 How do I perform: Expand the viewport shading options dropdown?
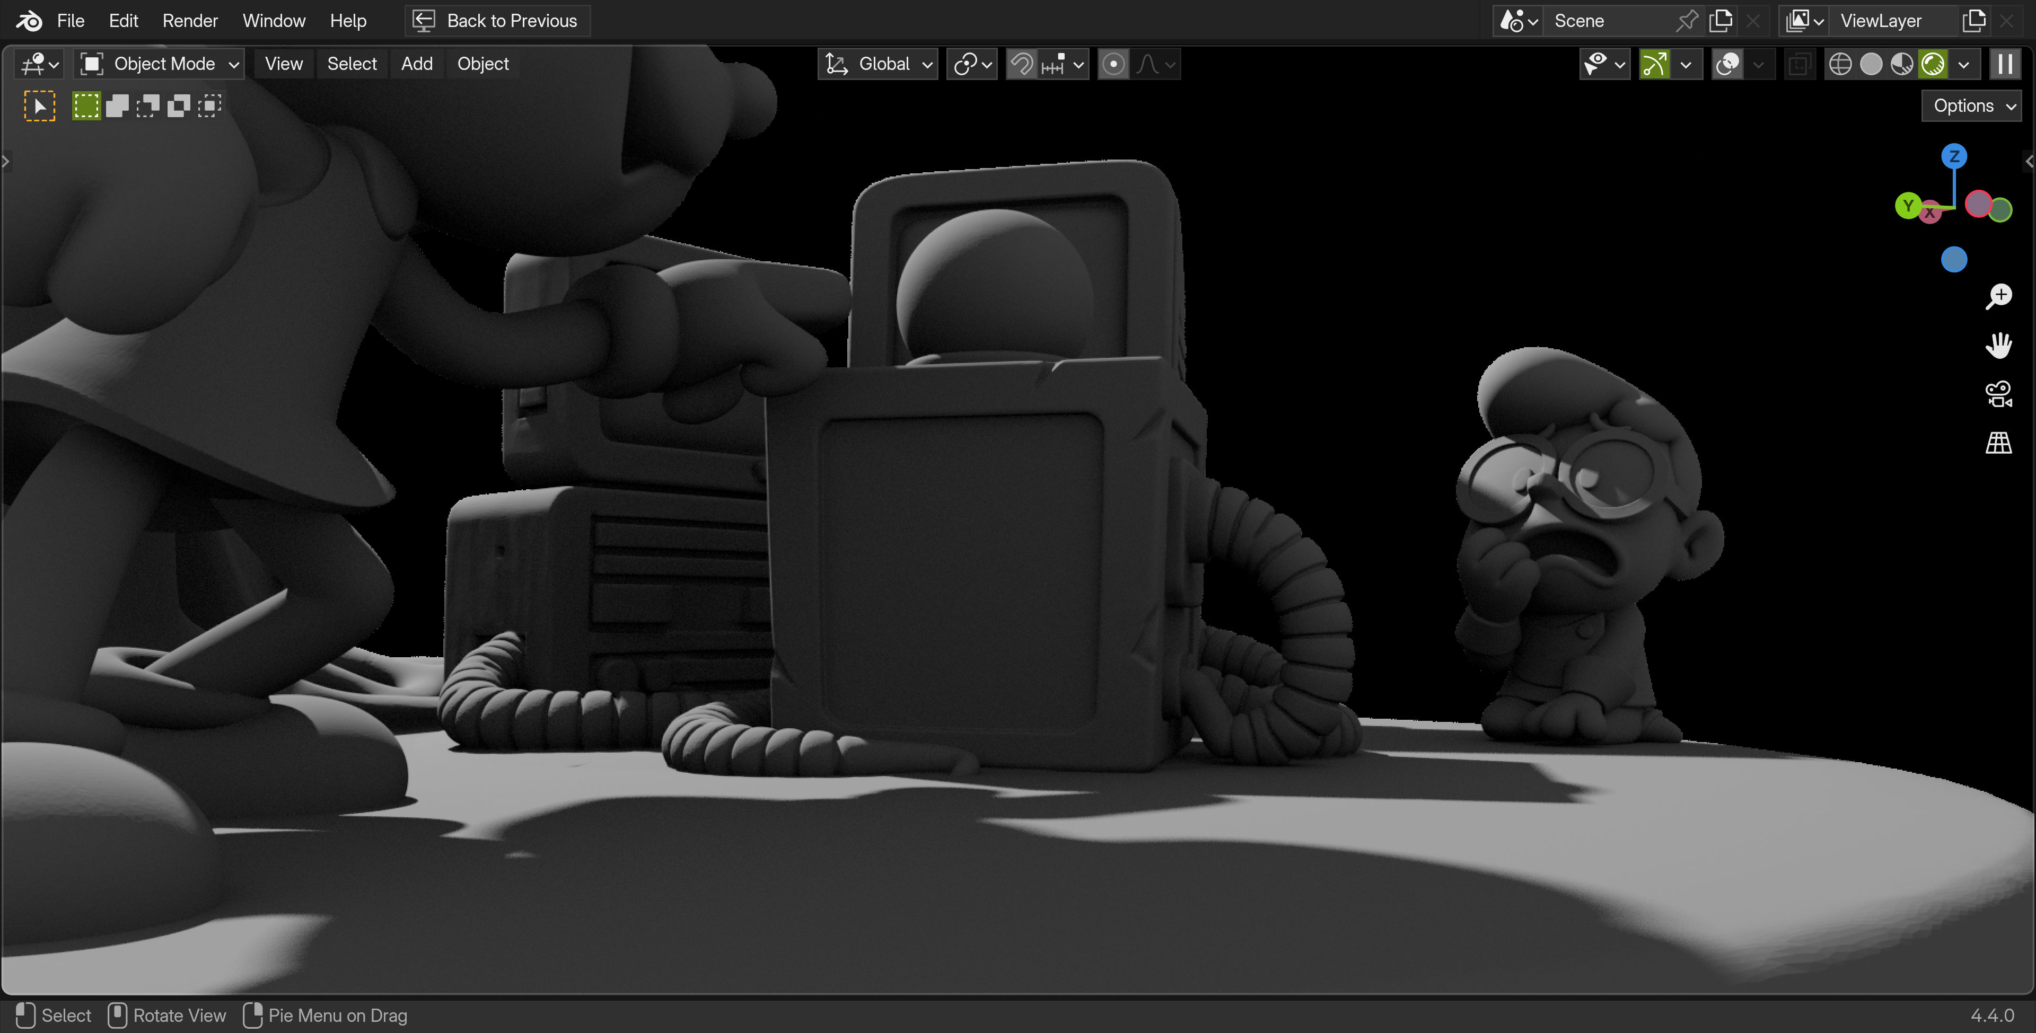pyautogui.click(x=1964, y=64)
